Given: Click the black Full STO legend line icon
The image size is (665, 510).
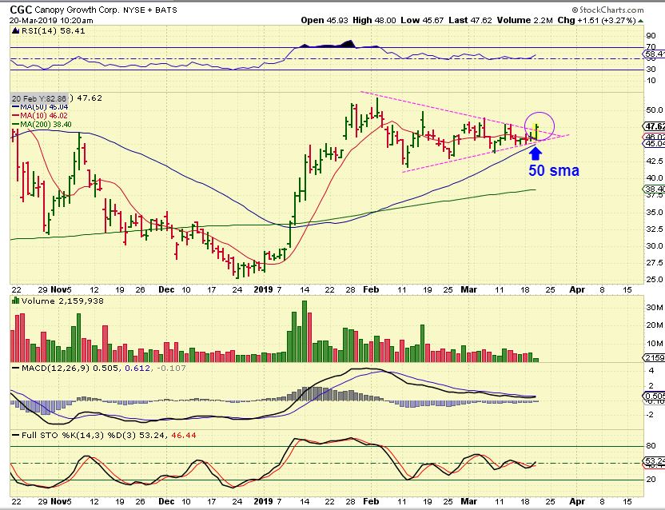Looking at the screenshot, I should pos(16,436).
